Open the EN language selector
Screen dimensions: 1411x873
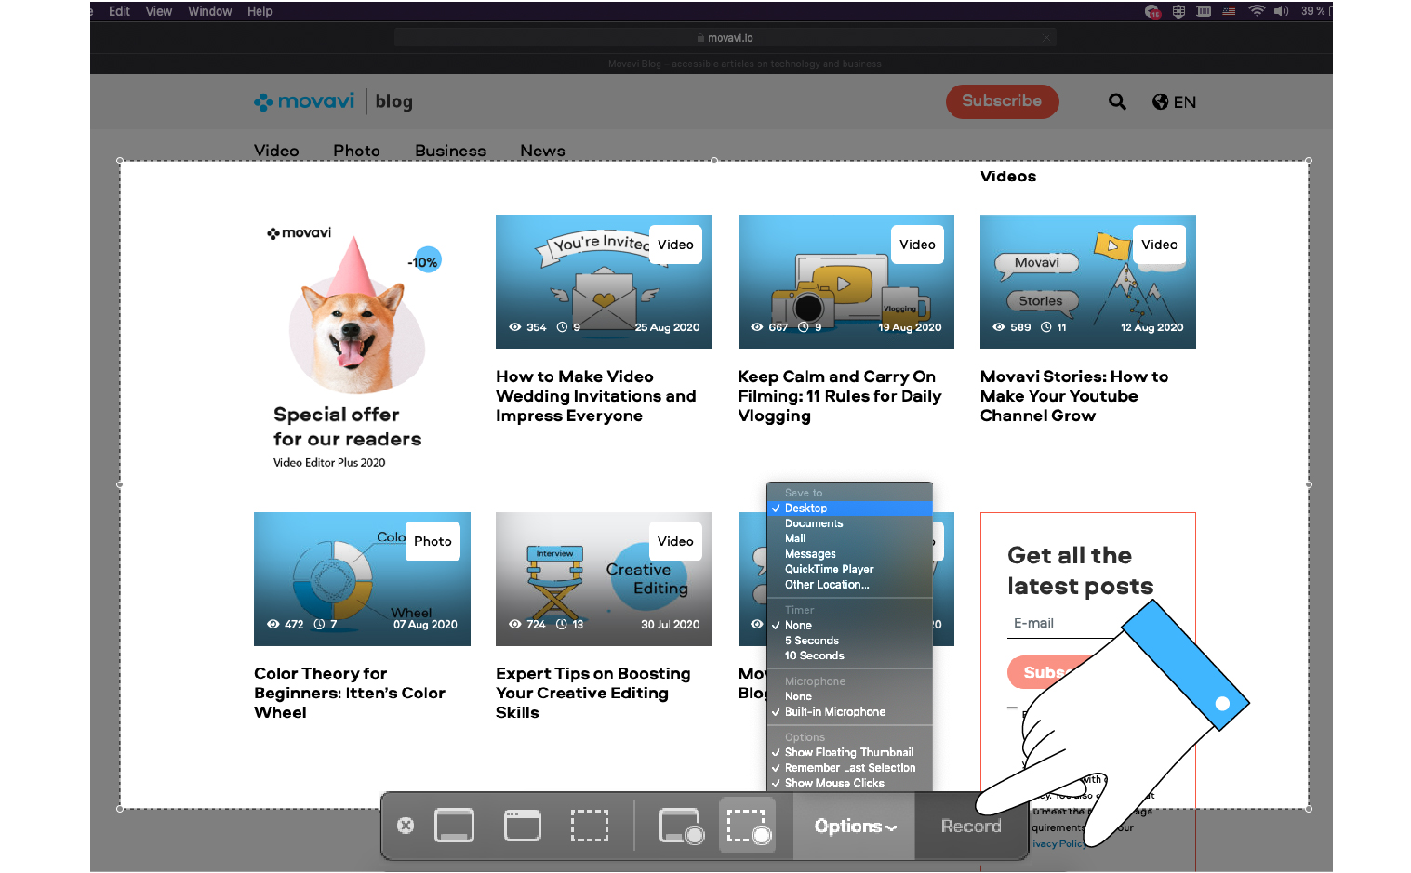[1174, 101]
